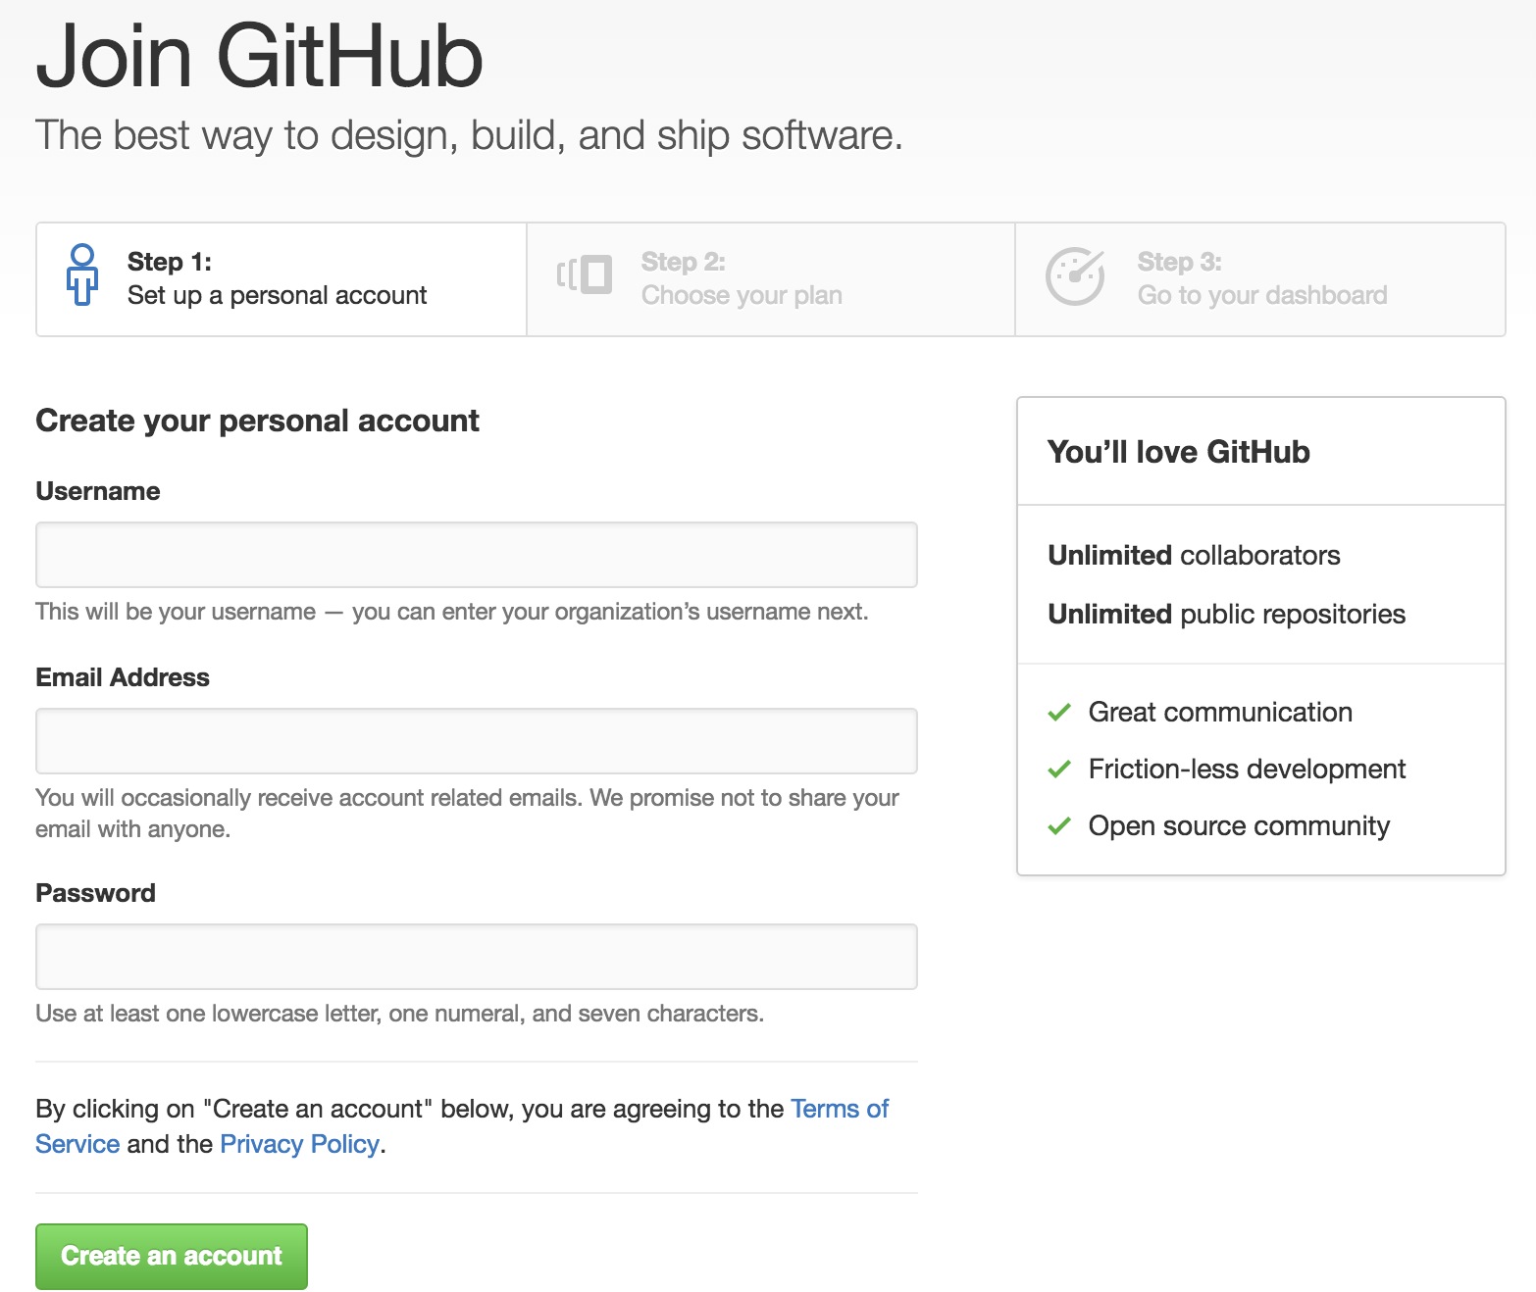The width and height of the screenshot is (1536, 1292).
Task: Click password hint about lowercase letter and numeral
Action: 400,1014
